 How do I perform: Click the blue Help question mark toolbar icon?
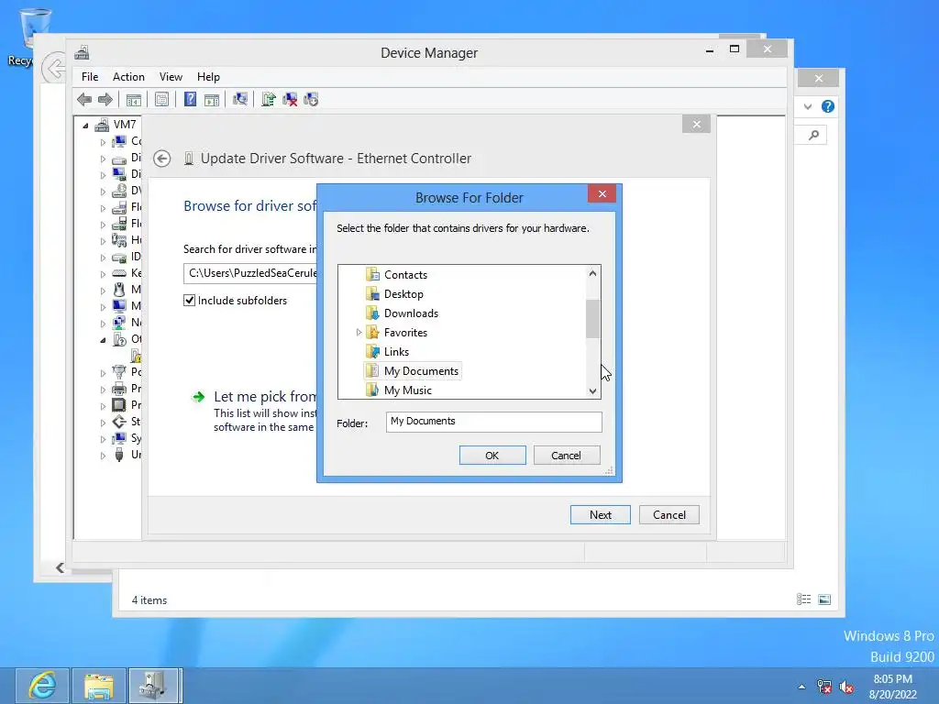(190, 99)
